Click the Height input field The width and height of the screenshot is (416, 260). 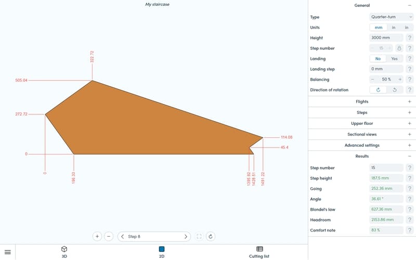(x=386, y=38)
